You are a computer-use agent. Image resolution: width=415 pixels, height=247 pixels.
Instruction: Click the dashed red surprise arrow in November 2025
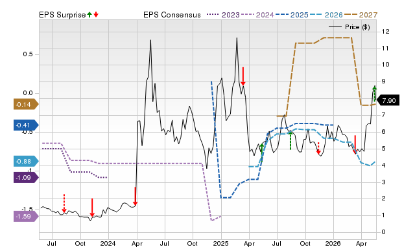[x=318, y=148]
